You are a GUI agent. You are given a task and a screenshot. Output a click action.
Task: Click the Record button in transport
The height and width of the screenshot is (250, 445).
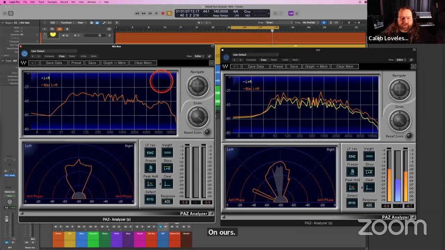pyautogui.click(x=163, y=13)
